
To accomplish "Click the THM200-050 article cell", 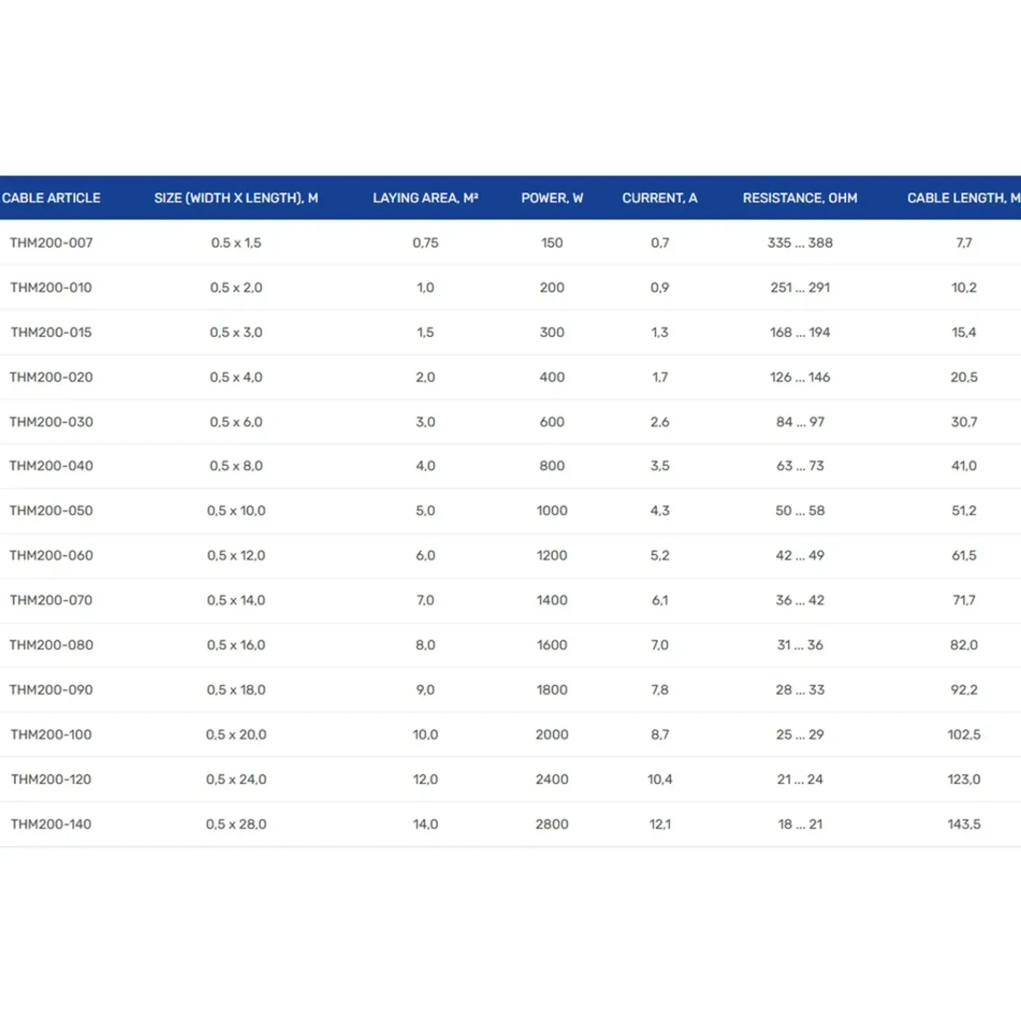I will (51, 510).
